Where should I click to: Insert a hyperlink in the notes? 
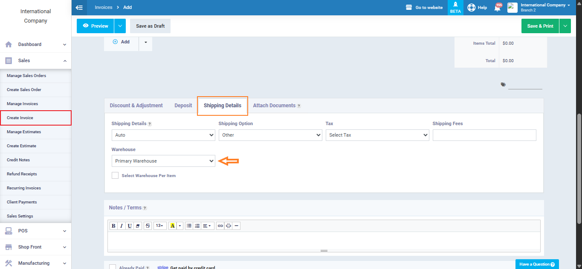pos(220,226)
